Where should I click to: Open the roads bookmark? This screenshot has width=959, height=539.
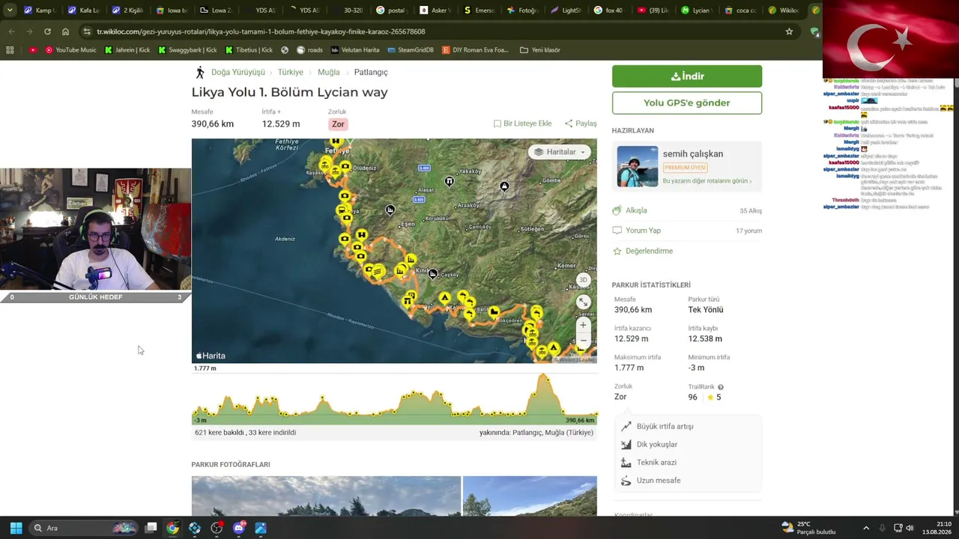pos(309,50)
